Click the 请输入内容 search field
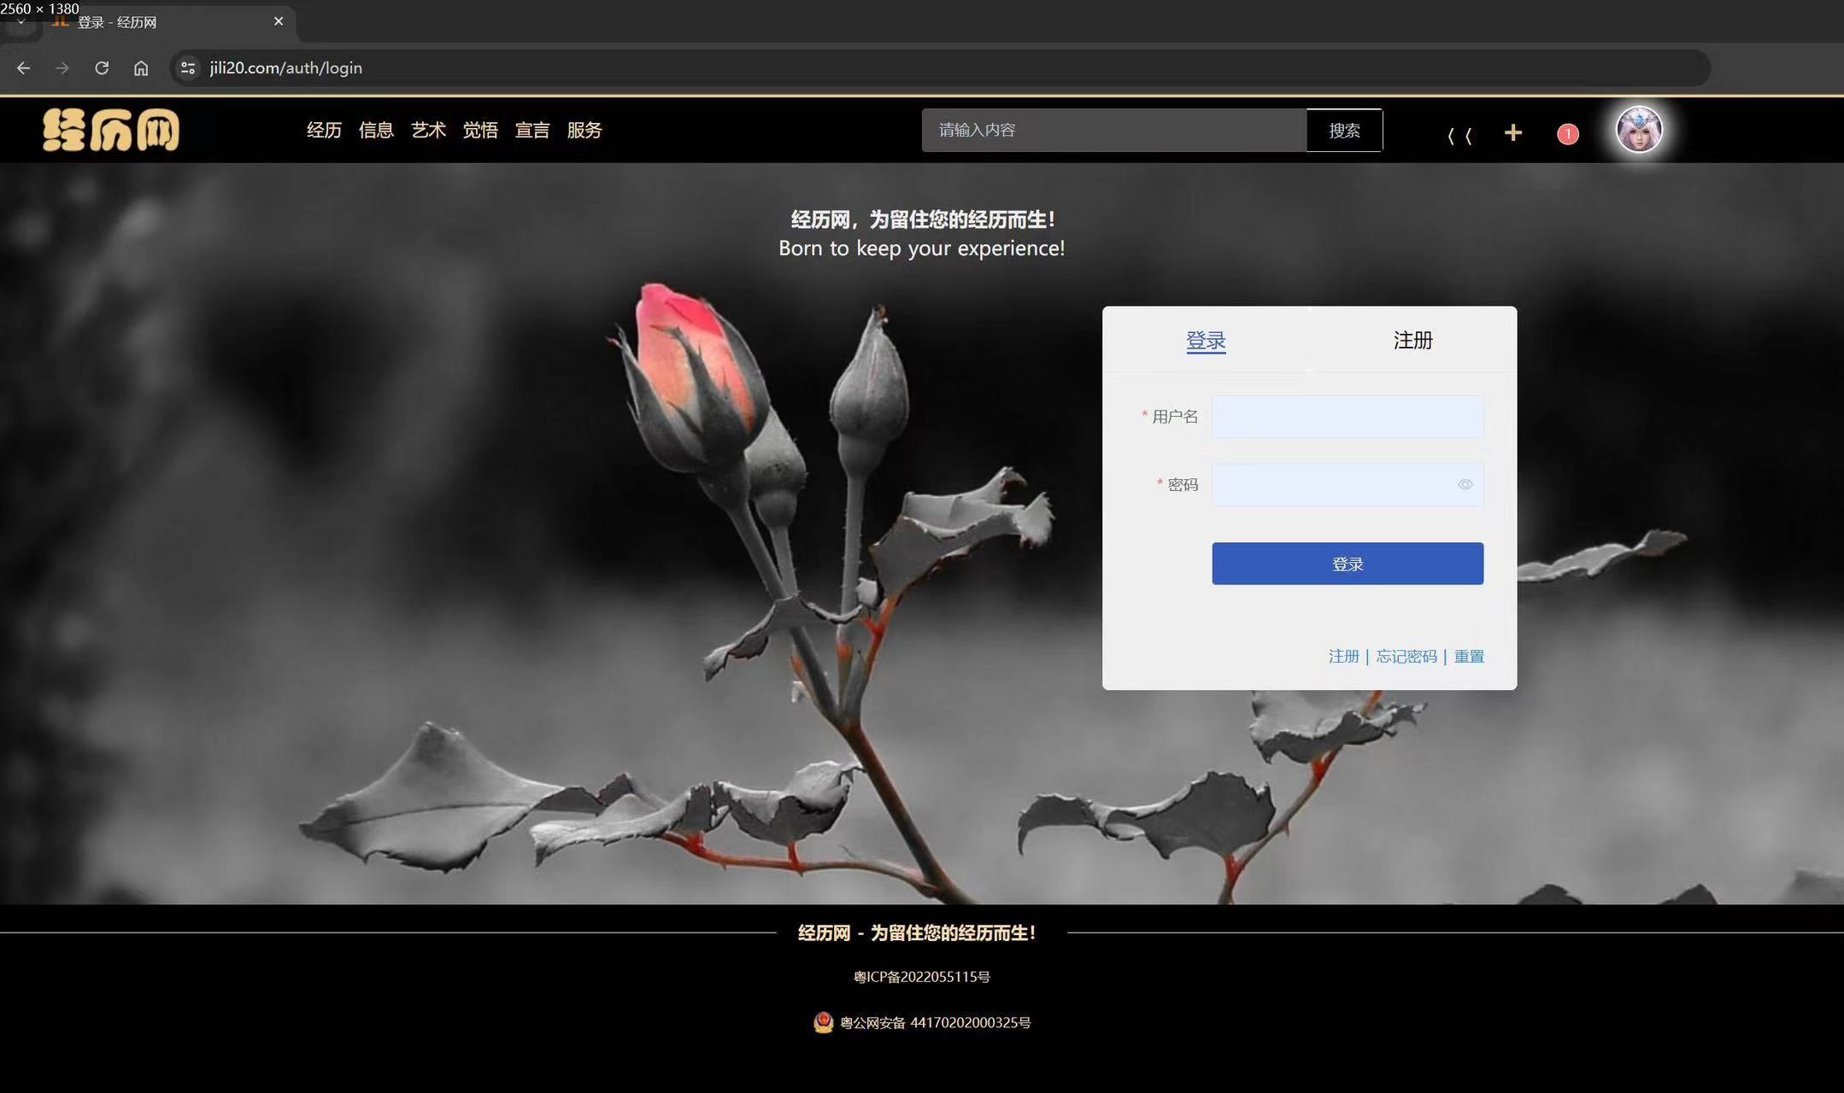The image size is (1844, 1093). (x=1113, y=130)
